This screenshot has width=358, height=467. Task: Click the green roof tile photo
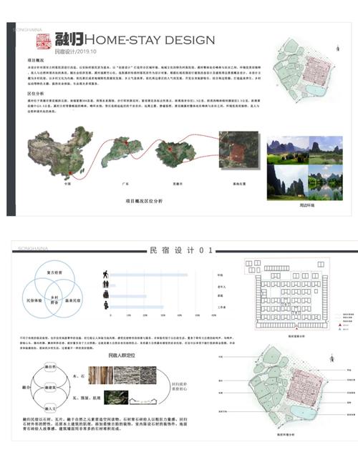point(116,398)
